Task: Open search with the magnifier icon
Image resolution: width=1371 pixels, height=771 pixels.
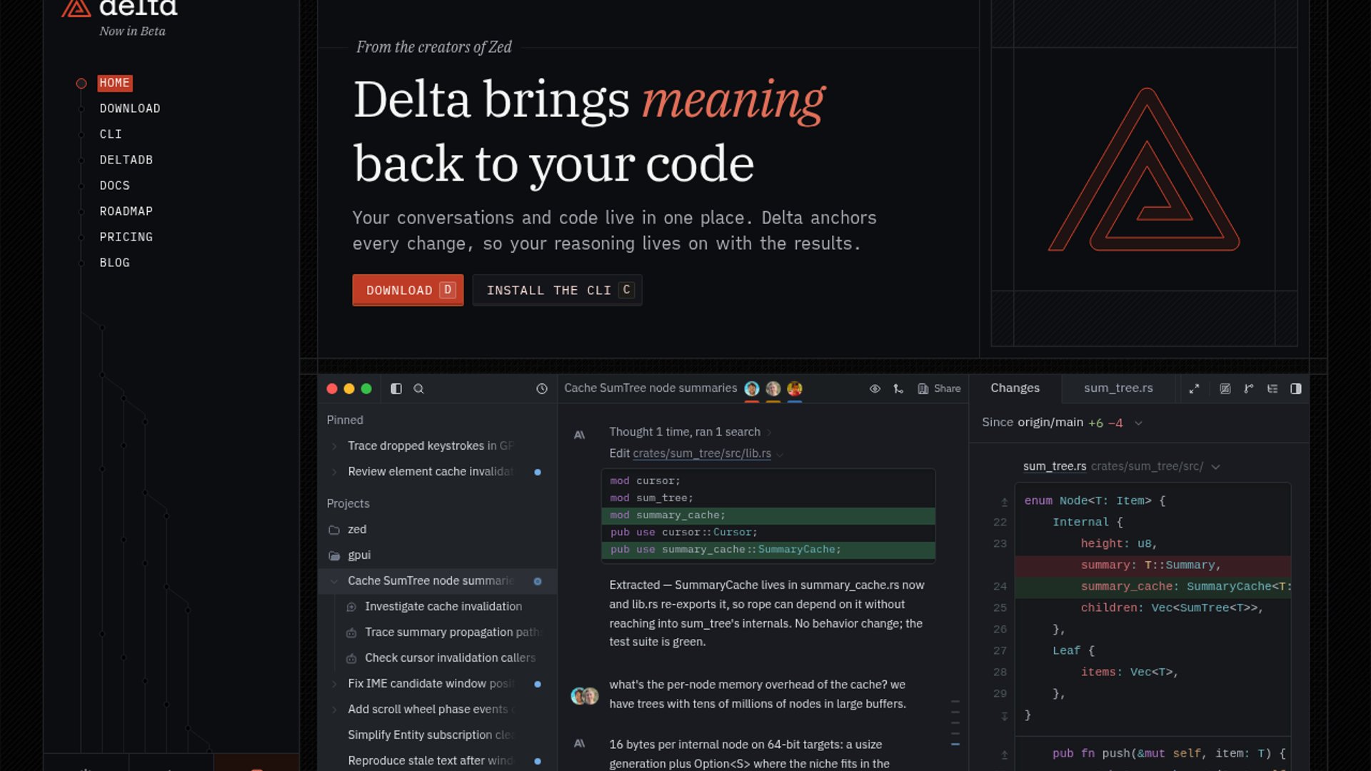Action: 419,388
